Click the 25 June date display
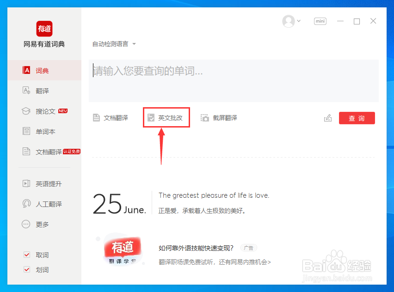394x292 pixels. [119, 204]
